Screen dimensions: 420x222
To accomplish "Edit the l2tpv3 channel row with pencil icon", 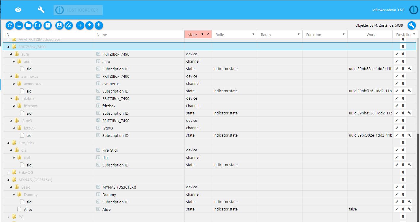I will [397, 128].
